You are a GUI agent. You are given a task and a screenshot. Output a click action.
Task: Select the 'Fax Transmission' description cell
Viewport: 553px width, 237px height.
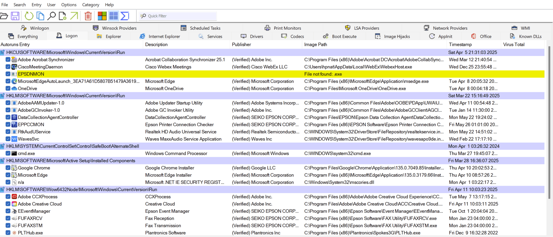click(x=163, y=226)
